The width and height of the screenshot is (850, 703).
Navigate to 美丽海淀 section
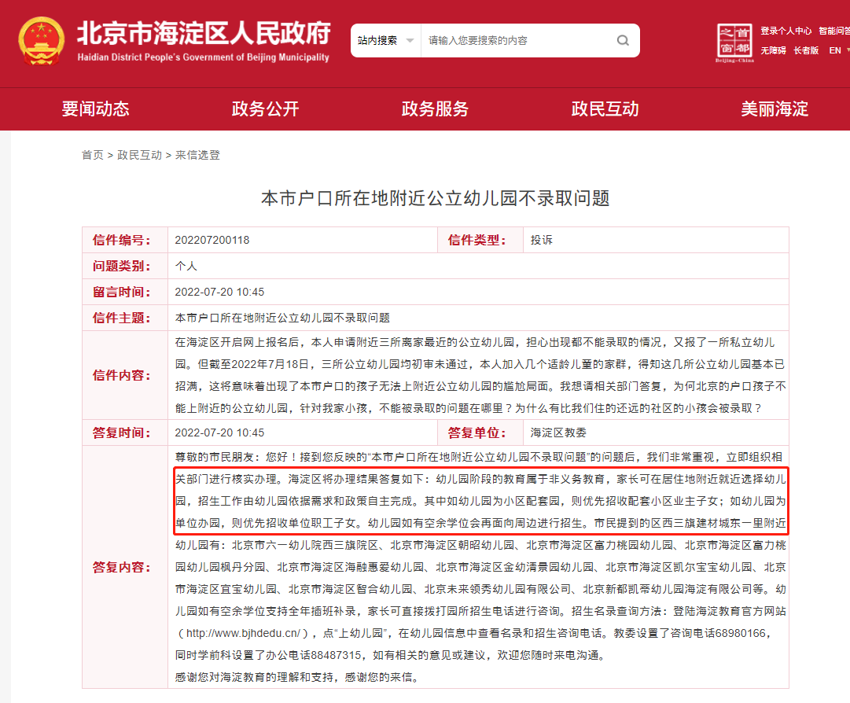(775, 109)
